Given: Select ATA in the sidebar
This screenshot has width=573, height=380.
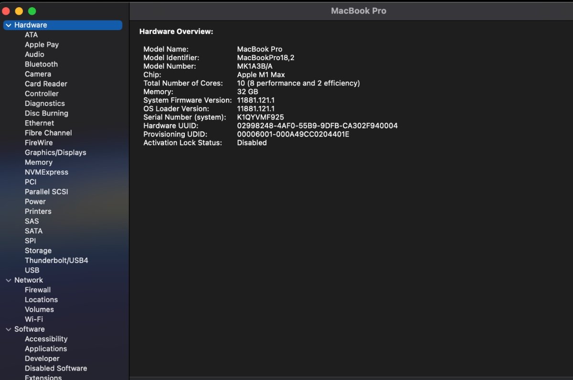Looking at the screenshot, I should coord(31,35).
